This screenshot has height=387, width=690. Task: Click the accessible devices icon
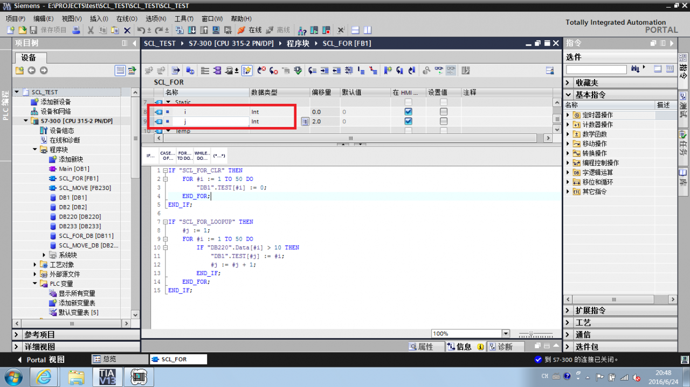click(x=302, y=30)
